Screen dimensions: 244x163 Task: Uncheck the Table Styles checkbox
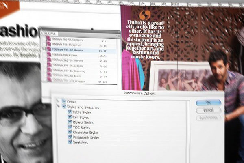pos(70,112)
